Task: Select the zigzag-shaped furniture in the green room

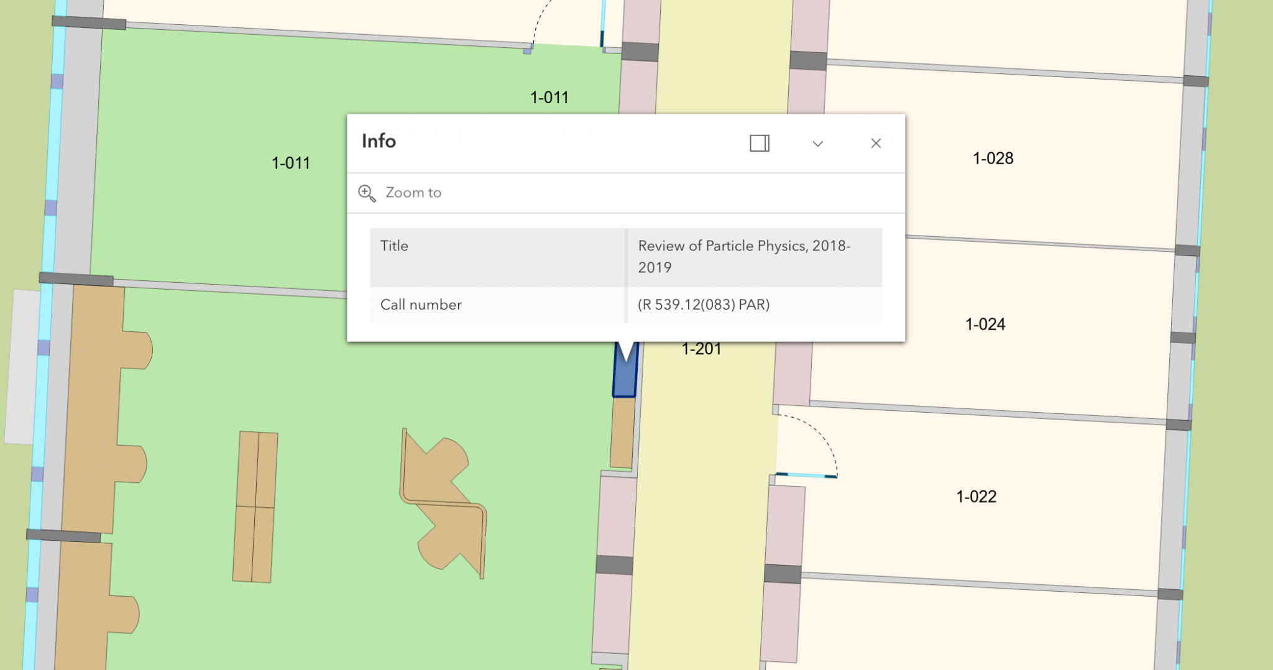Action: [444, 503]
